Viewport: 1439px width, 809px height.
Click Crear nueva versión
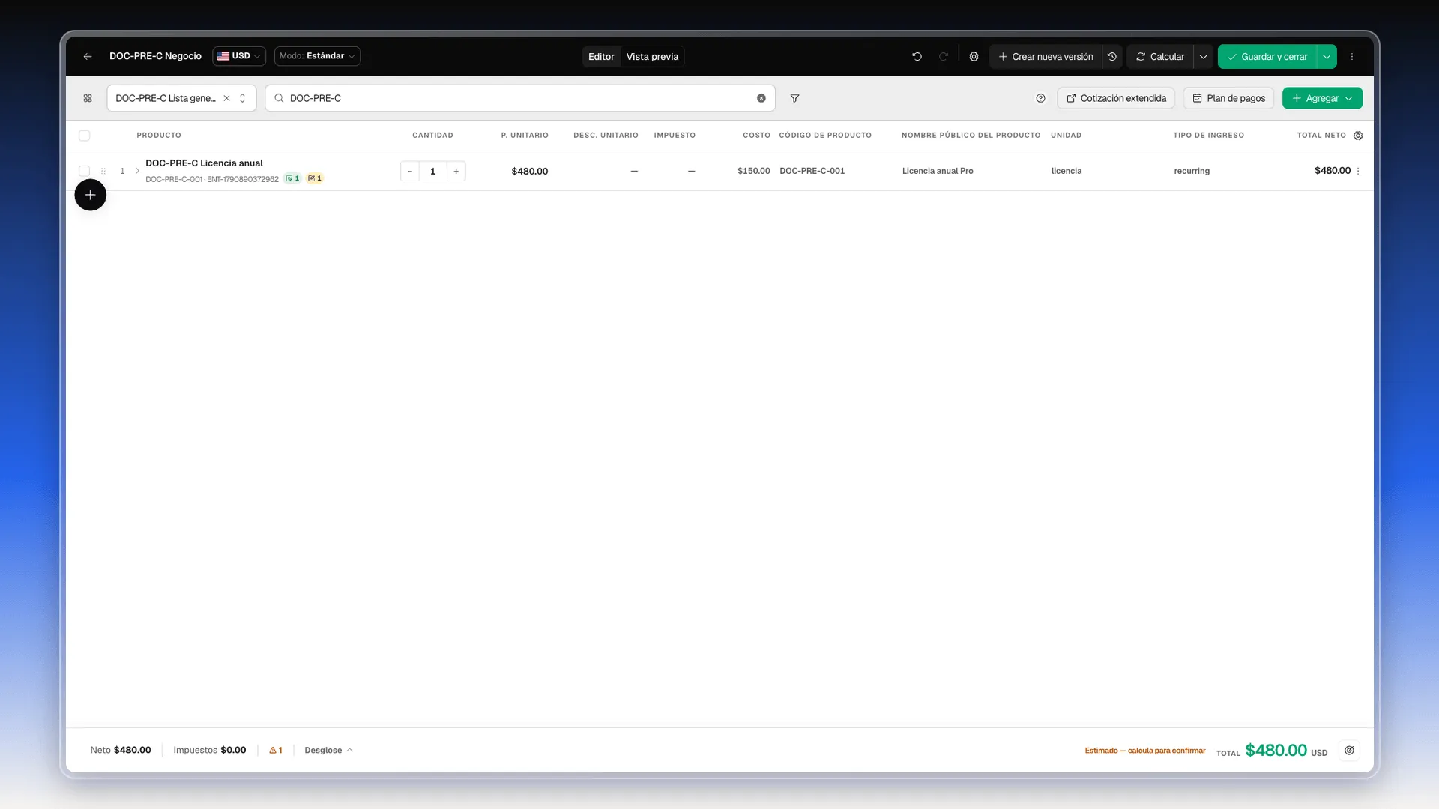[1046, 57]
